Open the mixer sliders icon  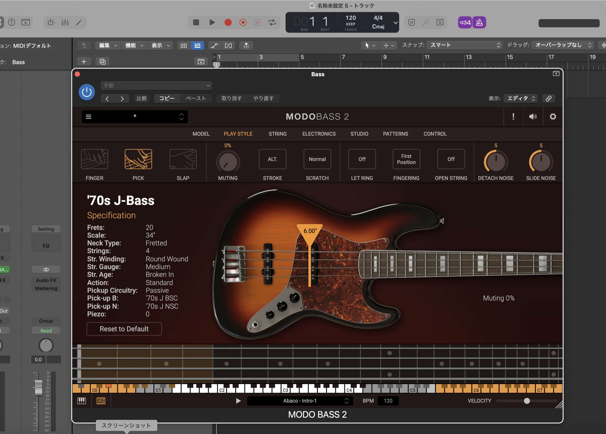tap(65, 22)
